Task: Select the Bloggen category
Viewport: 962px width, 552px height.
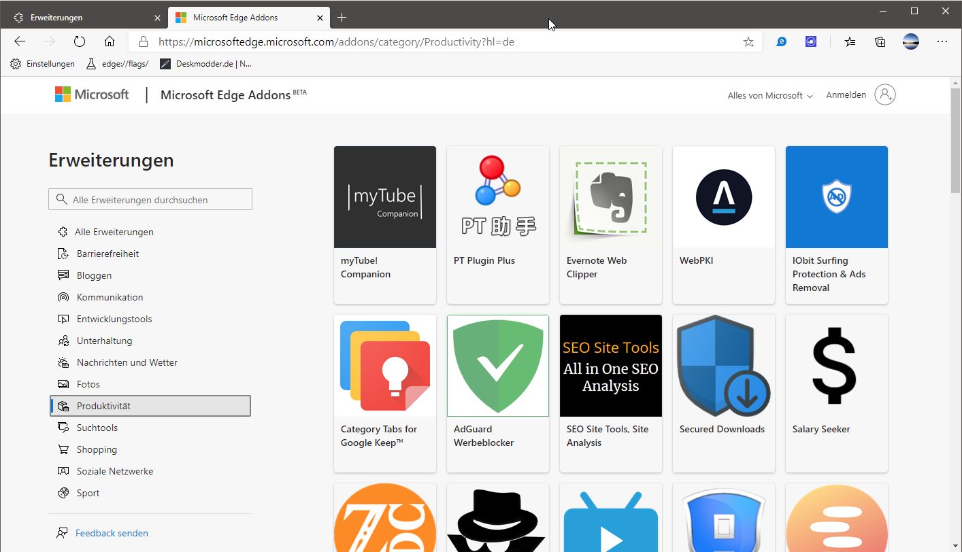Action: coord(150,275)
